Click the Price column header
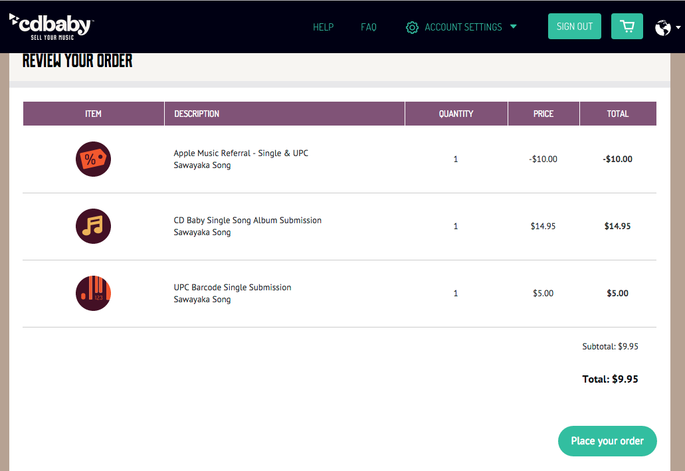This screenshot has height=471, width=685. [543, 114]
